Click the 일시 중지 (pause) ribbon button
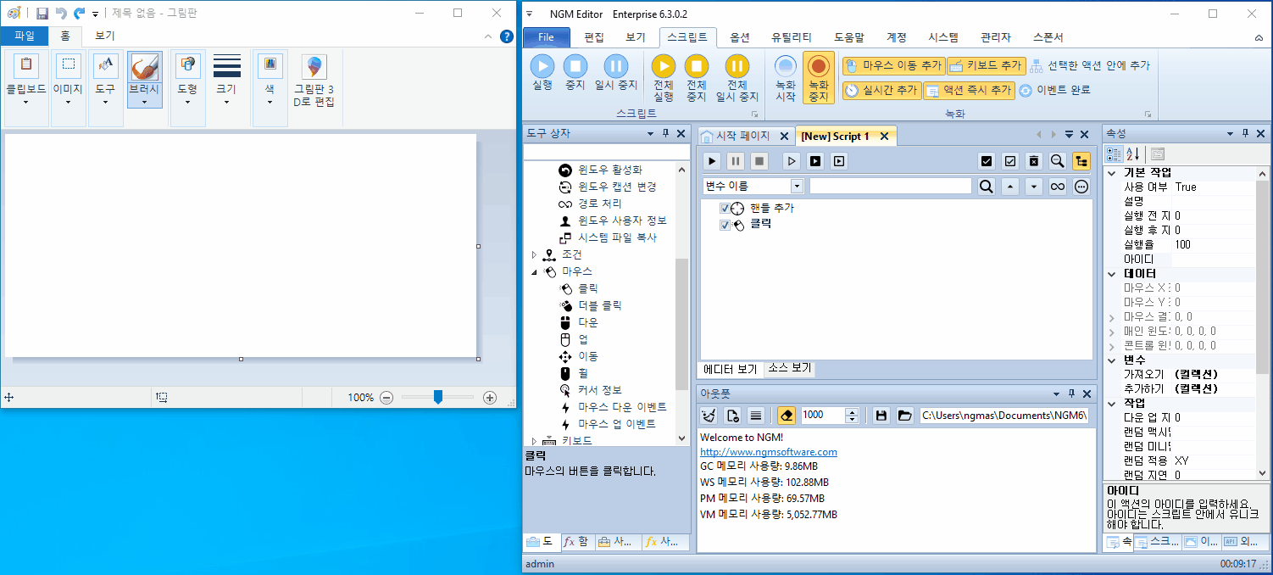 tap(616, 72)
